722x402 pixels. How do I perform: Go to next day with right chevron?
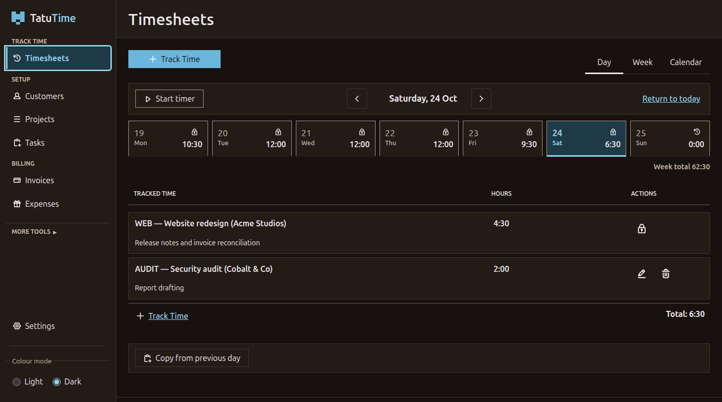coord(481,99)
